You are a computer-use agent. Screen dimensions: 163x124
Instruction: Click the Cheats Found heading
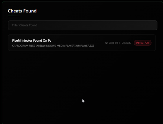(x=22, y=11)
